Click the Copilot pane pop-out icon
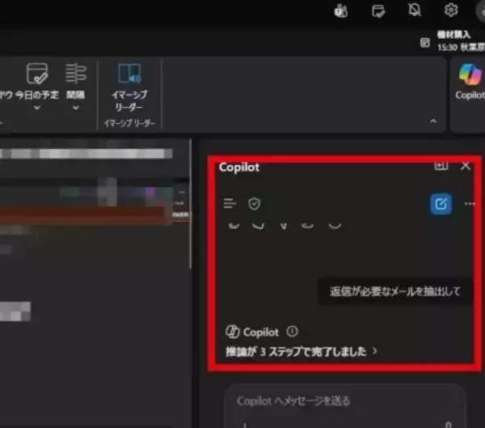485x428 pixels. point(441,166)
